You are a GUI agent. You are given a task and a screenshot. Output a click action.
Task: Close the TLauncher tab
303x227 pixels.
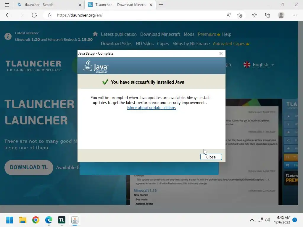151,5
